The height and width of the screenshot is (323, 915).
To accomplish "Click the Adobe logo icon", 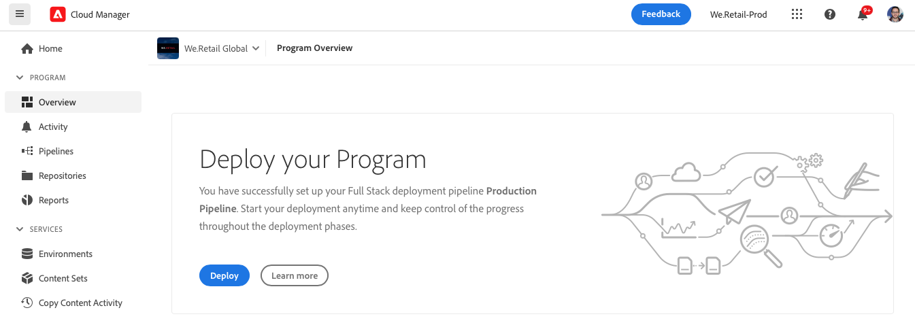I will 58,14.
